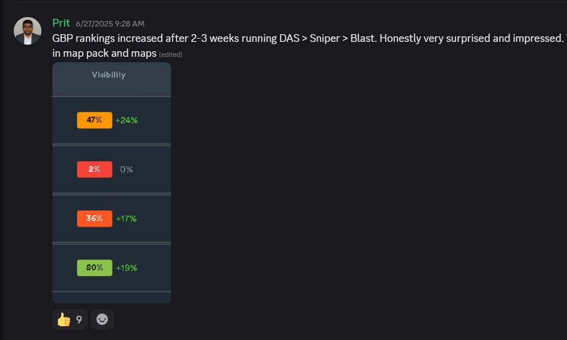The height and width of the screenshot is (340, 567).
Task: Click the +17% green growth label
Action: click(x=127, y=218)
